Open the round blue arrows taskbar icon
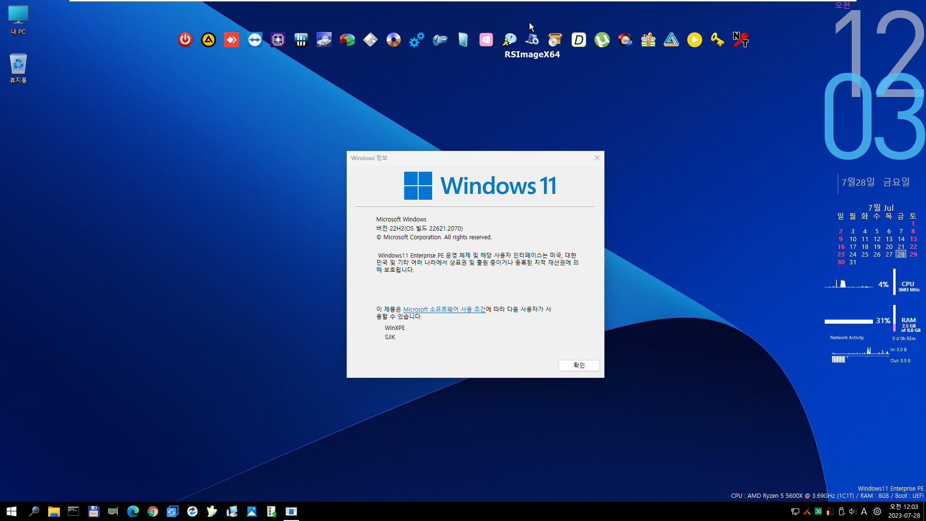This screenshot has width=926, height=521. [192, 511]
